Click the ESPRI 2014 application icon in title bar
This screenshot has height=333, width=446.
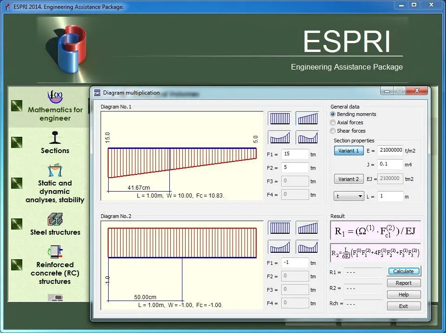tap(8, 6)
